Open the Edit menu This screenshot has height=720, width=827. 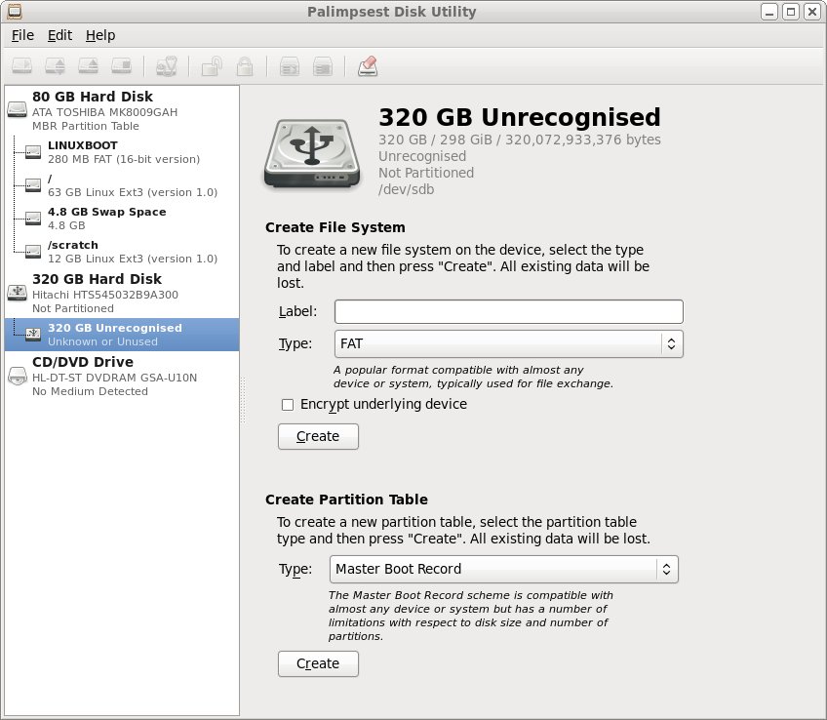tap(59, 35)
